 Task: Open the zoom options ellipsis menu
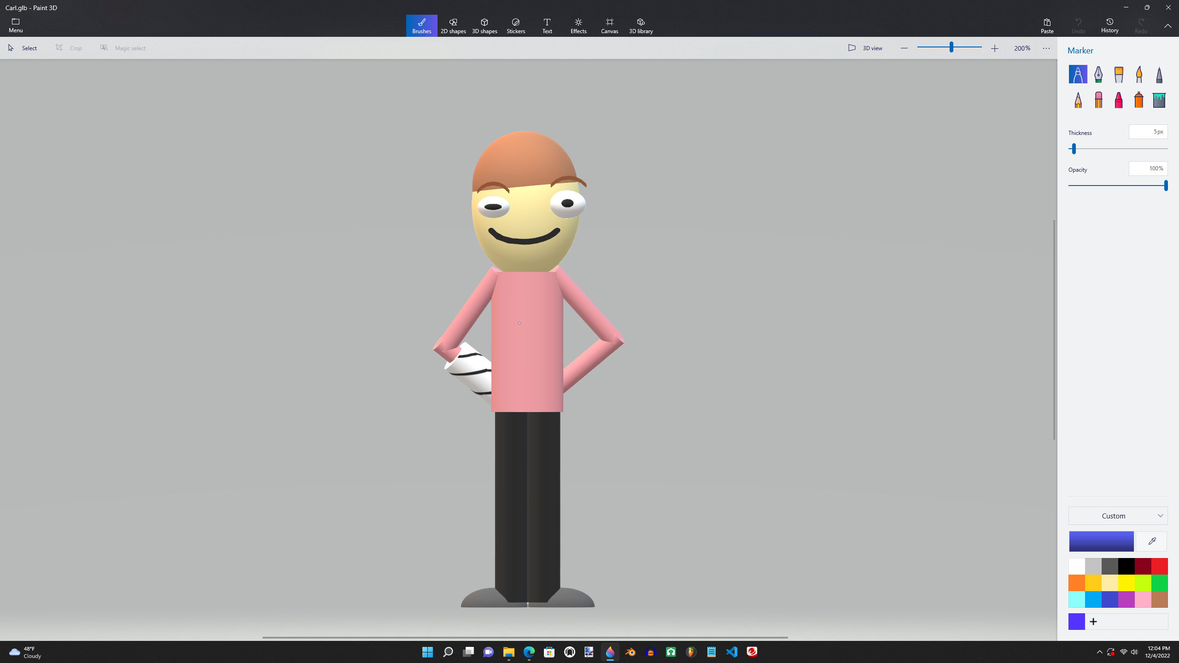point(1046,48)
